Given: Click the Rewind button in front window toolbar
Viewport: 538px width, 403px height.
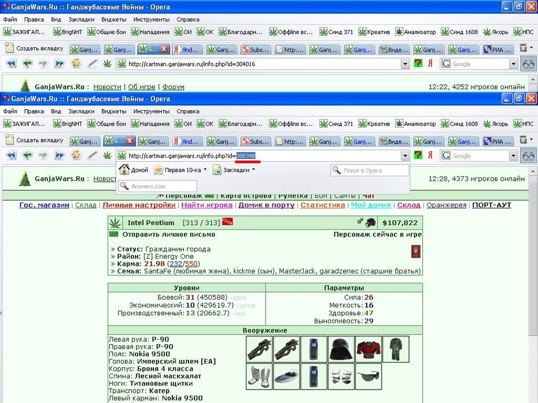Looking at the screenshot, I should click(12, 155).
